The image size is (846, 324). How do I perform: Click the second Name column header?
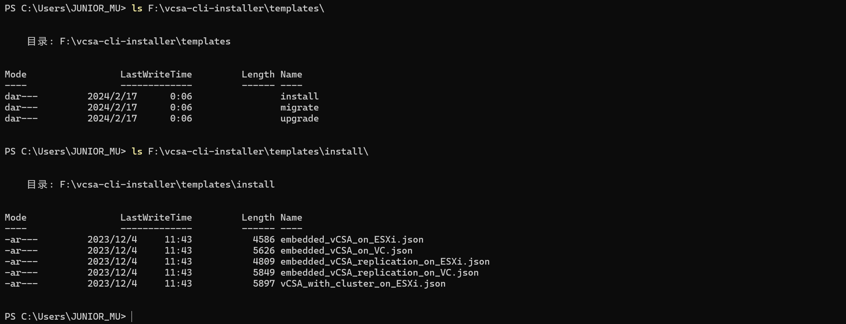291,217
